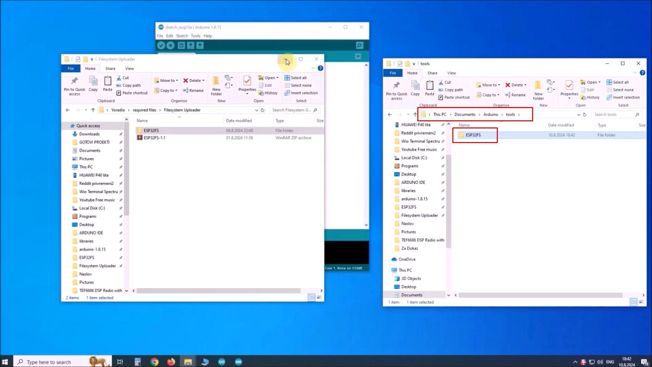
Task: Select the Invert selection icon
Action: pyautogui.click(x=287, y=93)
